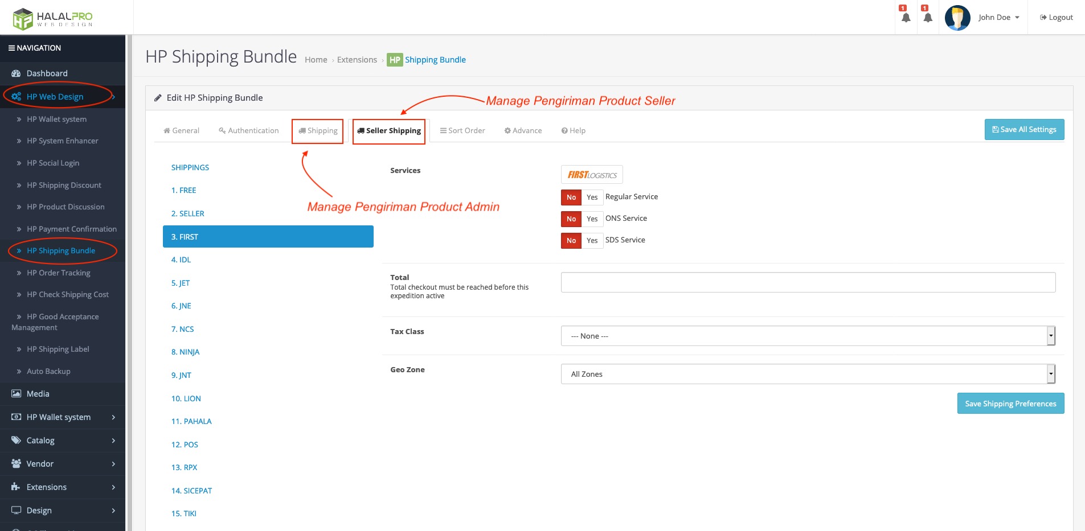Switch to the Sort Order tab
The height and width of the screenshot is (531, 1085).
[462, 131]
